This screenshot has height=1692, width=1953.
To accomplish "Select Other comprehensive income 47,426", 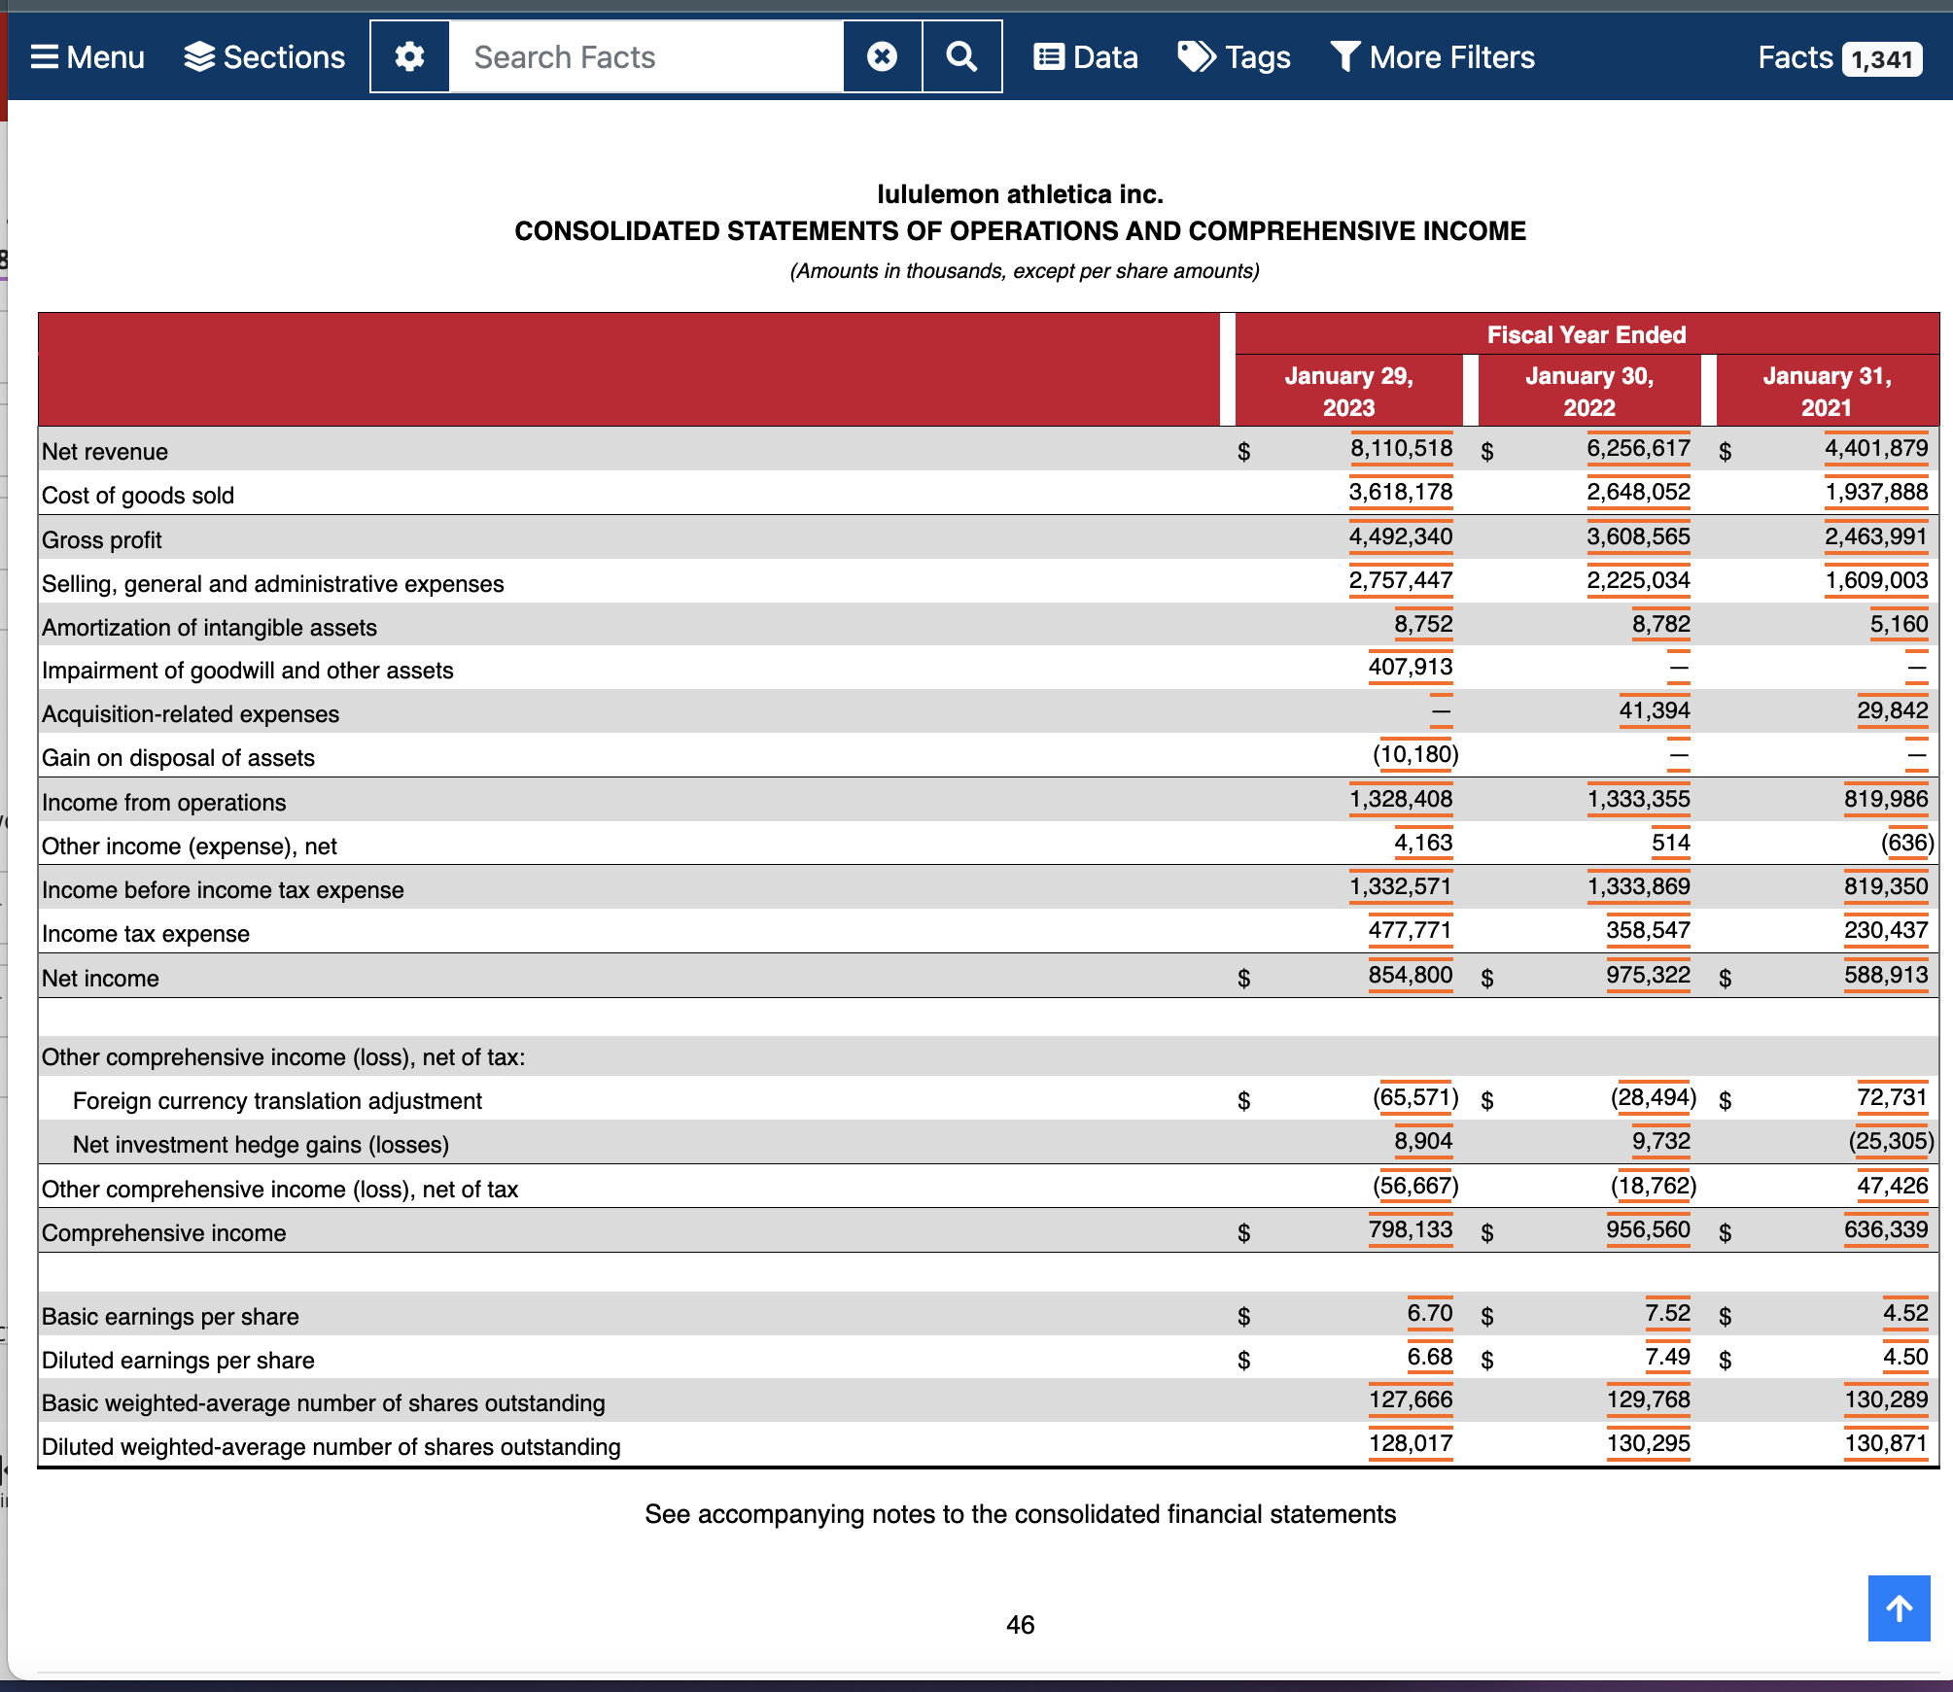I will (1892, 1186).
